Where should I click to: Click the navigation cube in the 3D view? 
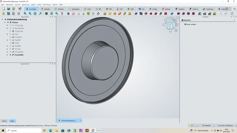click(x=170, y=25)
